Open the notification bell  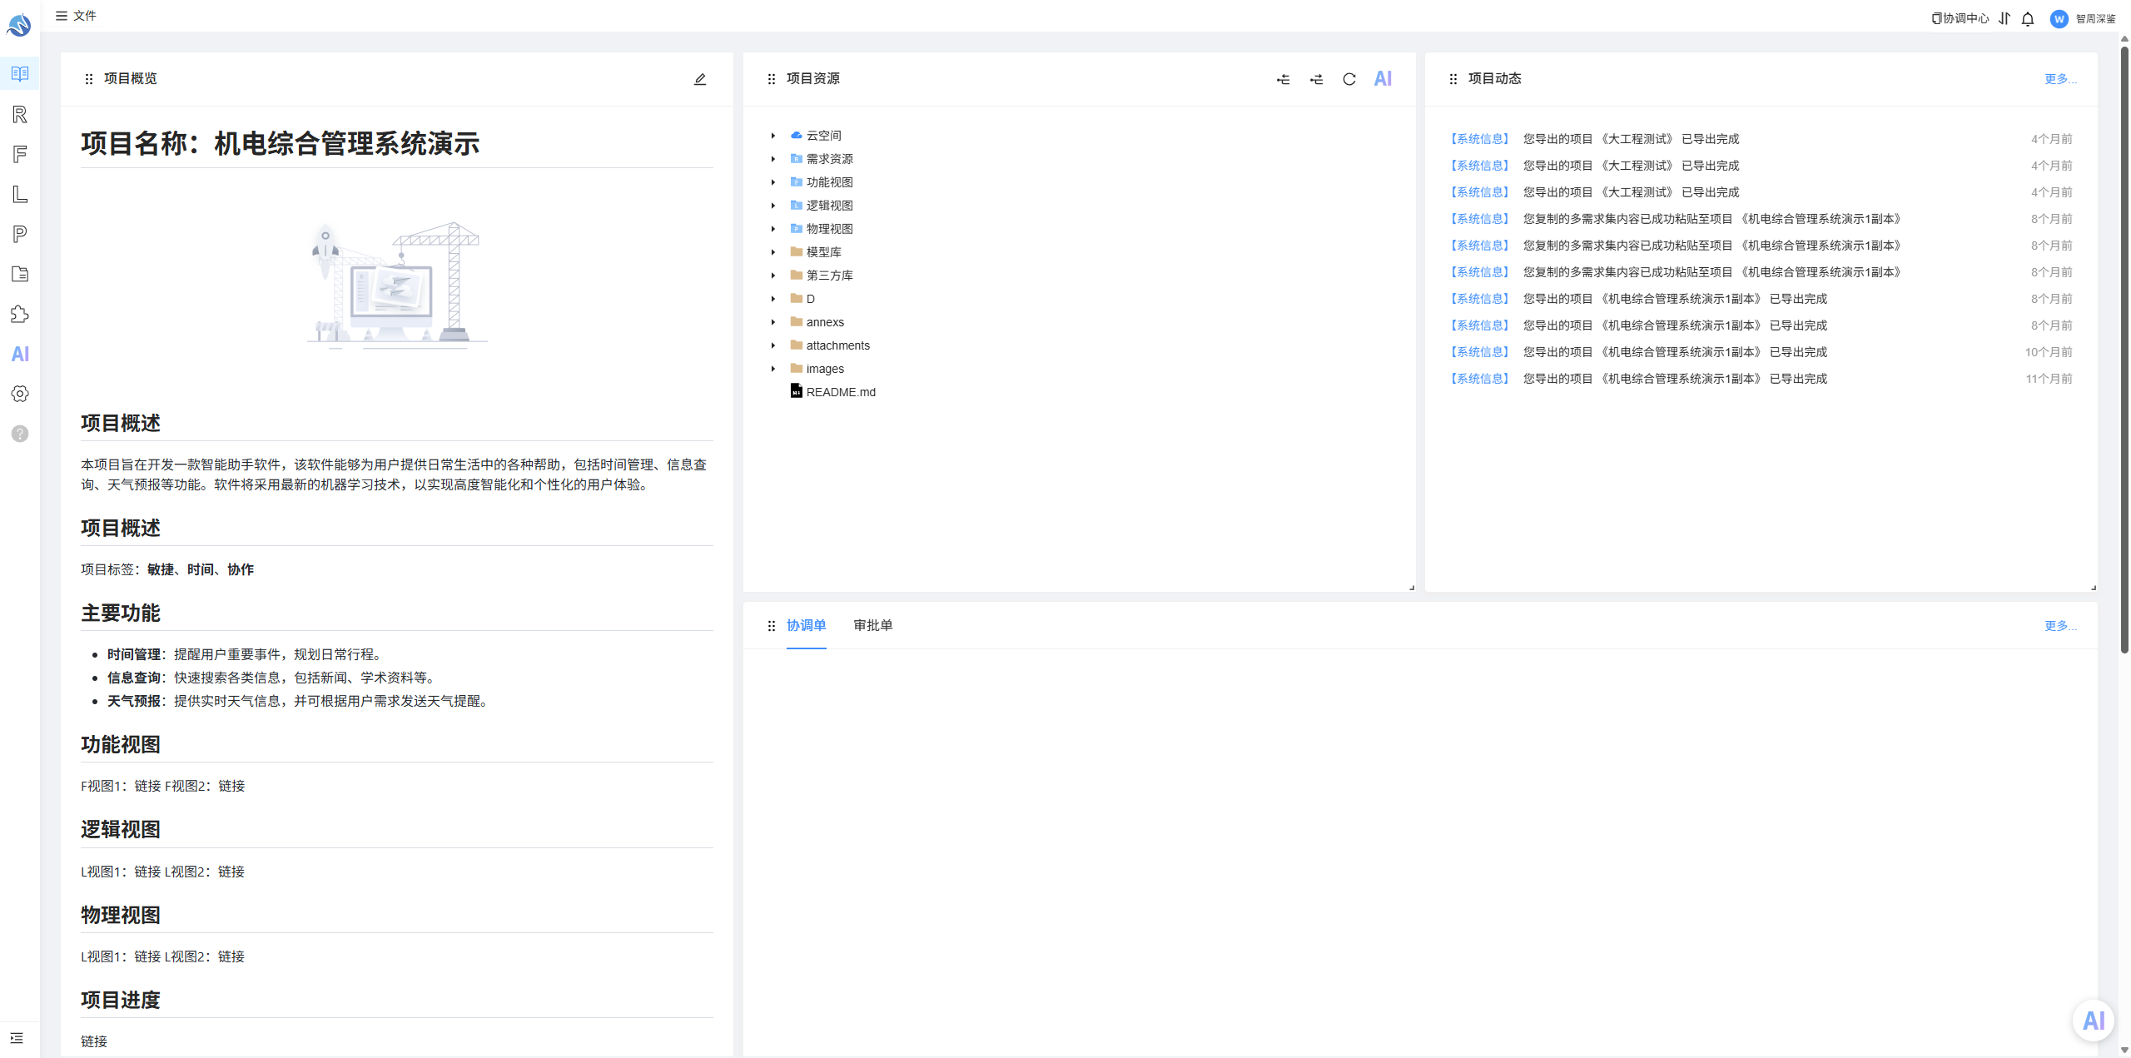pyautogui.click(x=2028, y=18)
